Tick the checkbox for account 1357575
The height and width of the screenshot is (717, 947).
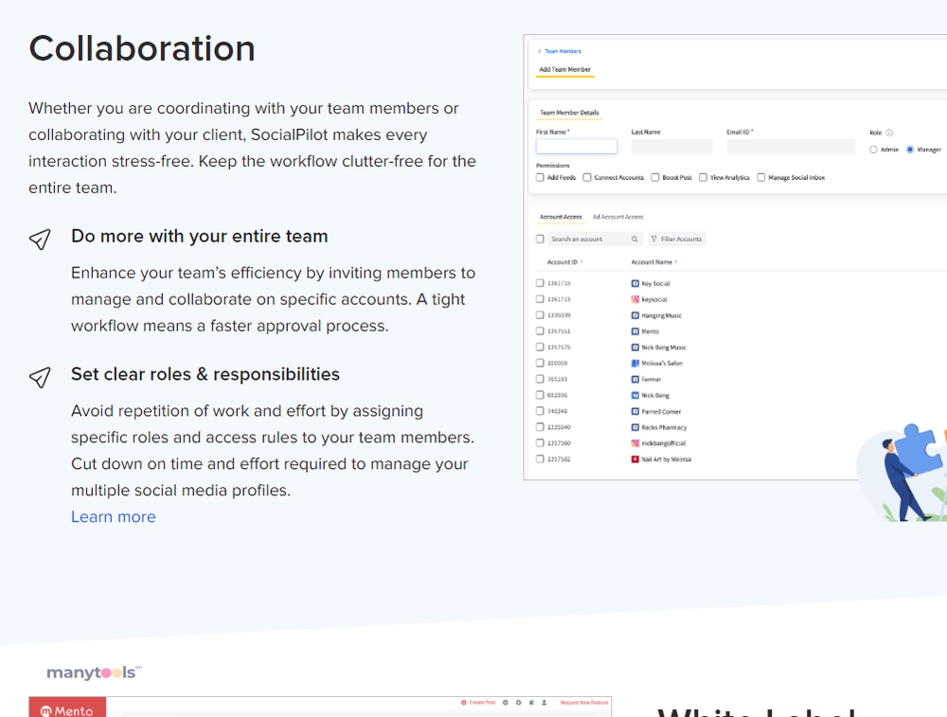point(540,347)
